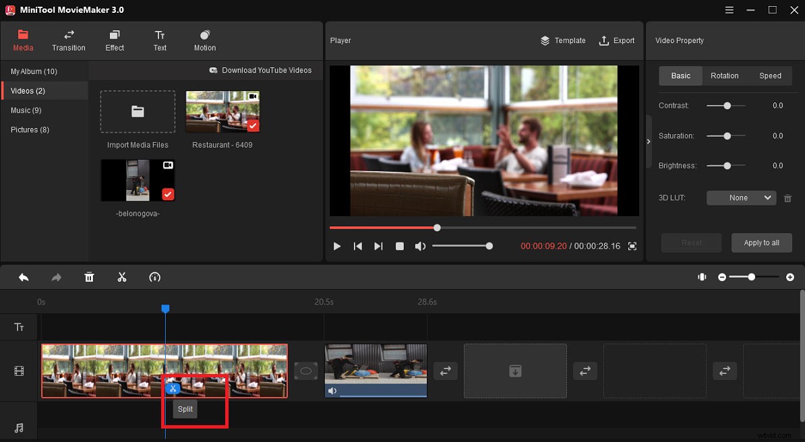
Task: Toggle the checkmark on Restaurant - 6409 clip
Action: pos(253,125)
